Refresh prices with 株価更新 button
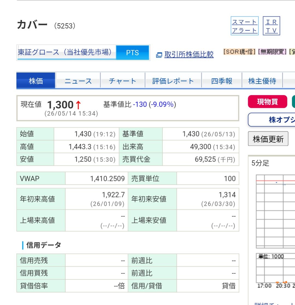This screenshot has width=295, height=305. click(268, 139)
